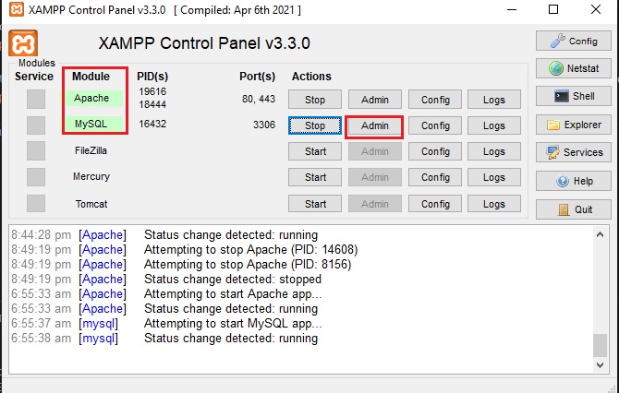Click the XAMPP logo in the header
The height and width of the screenshot is (393, 619).
[23, 43]
